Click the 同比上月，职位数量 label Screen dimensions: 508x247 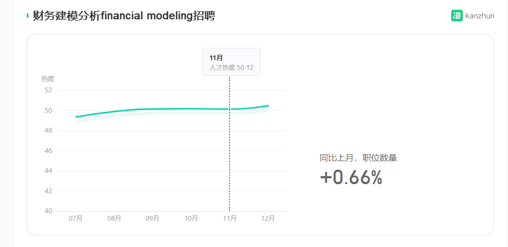point(358,158)
